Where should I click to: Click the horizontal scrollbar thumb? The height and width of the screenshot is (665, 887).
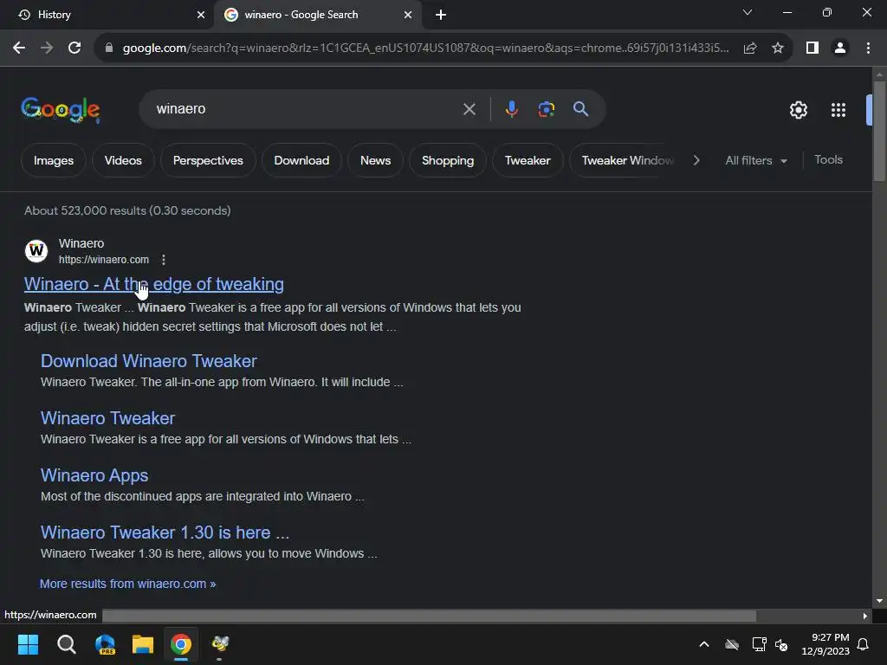click(x=429, y=616)
